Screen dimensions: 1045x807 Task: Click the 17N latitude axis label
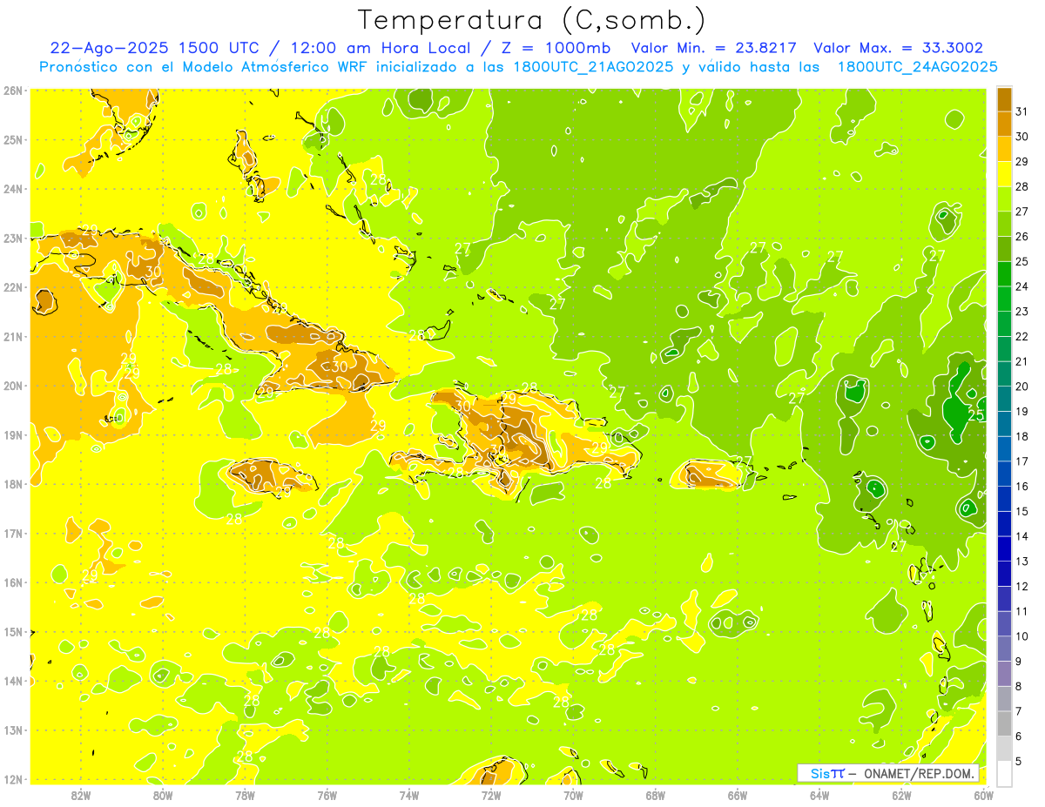click(x=13, y=533)
